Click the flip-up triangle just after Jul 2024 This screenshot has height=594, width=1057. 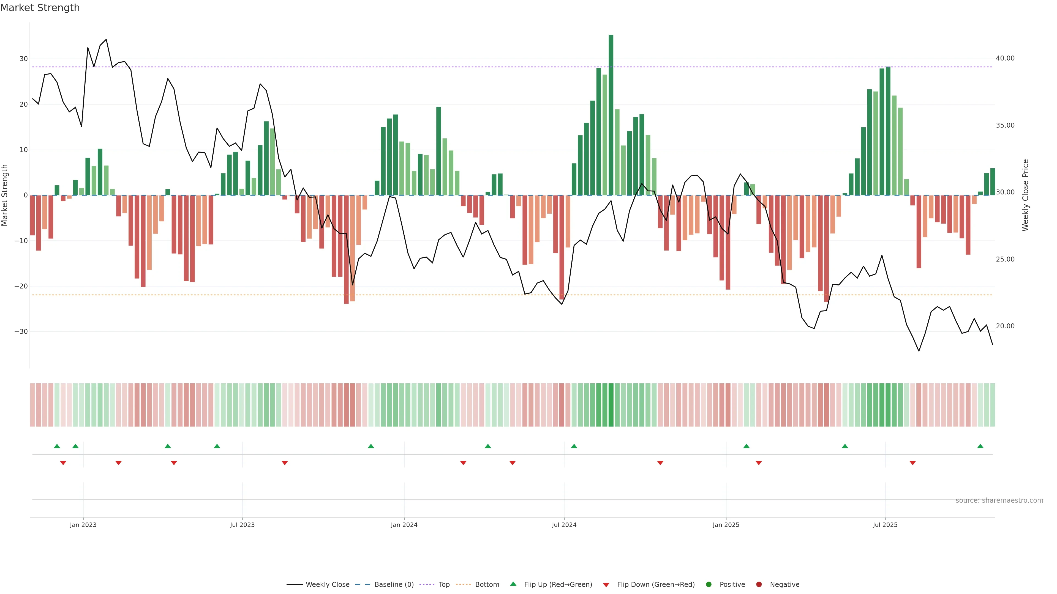574,446
